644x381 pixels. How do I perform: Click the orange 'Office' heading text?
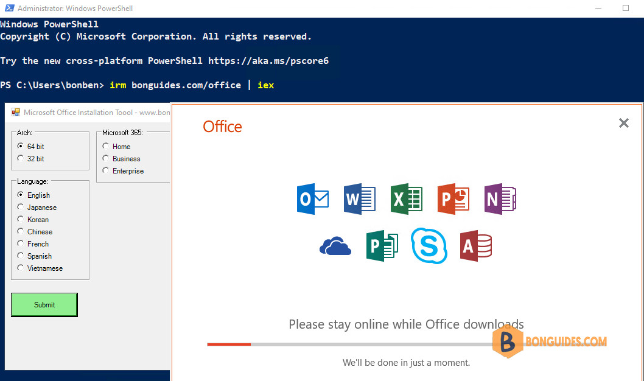coord(222,127)
